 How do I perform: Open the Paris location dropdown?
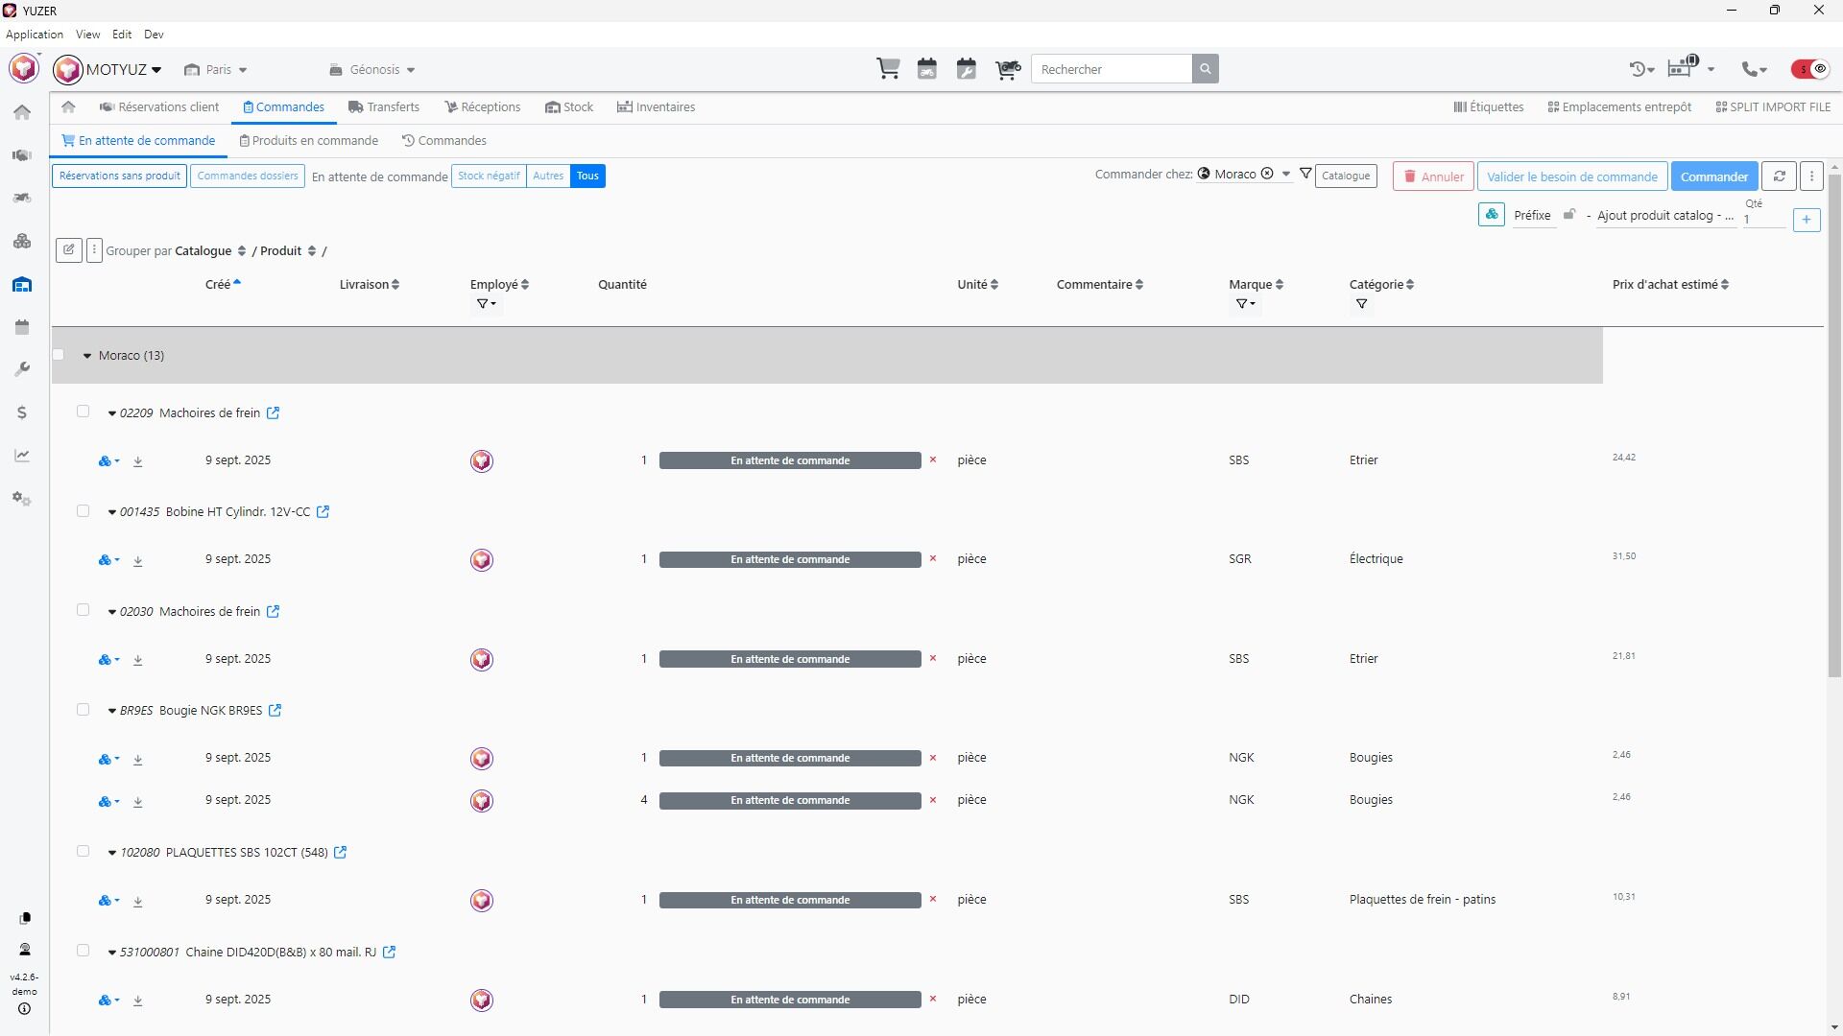coord(217,70)
